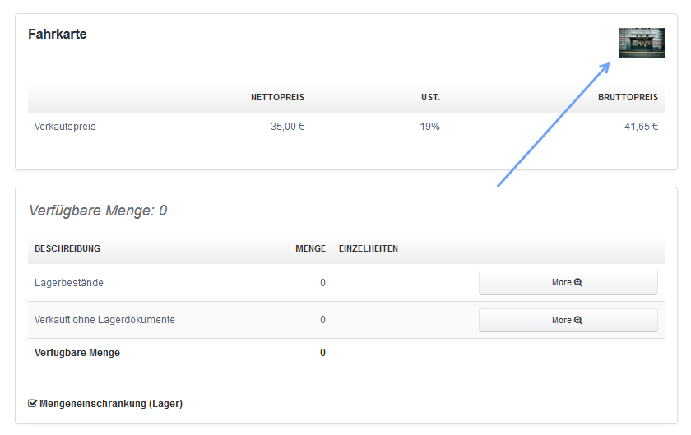Click the italic Verfügbare Menge: 0 heading
Image resolution: width=691 pixels, height=435 pixels.
coord(98,211)
